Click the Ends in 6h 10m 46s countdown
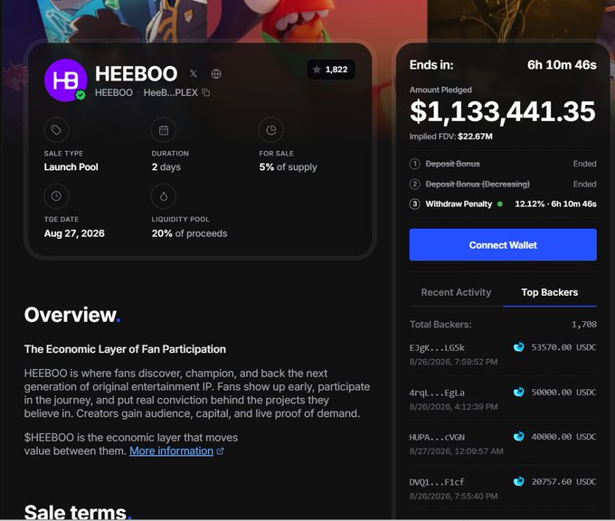This screenshot has height=521, width=615. 562,65
